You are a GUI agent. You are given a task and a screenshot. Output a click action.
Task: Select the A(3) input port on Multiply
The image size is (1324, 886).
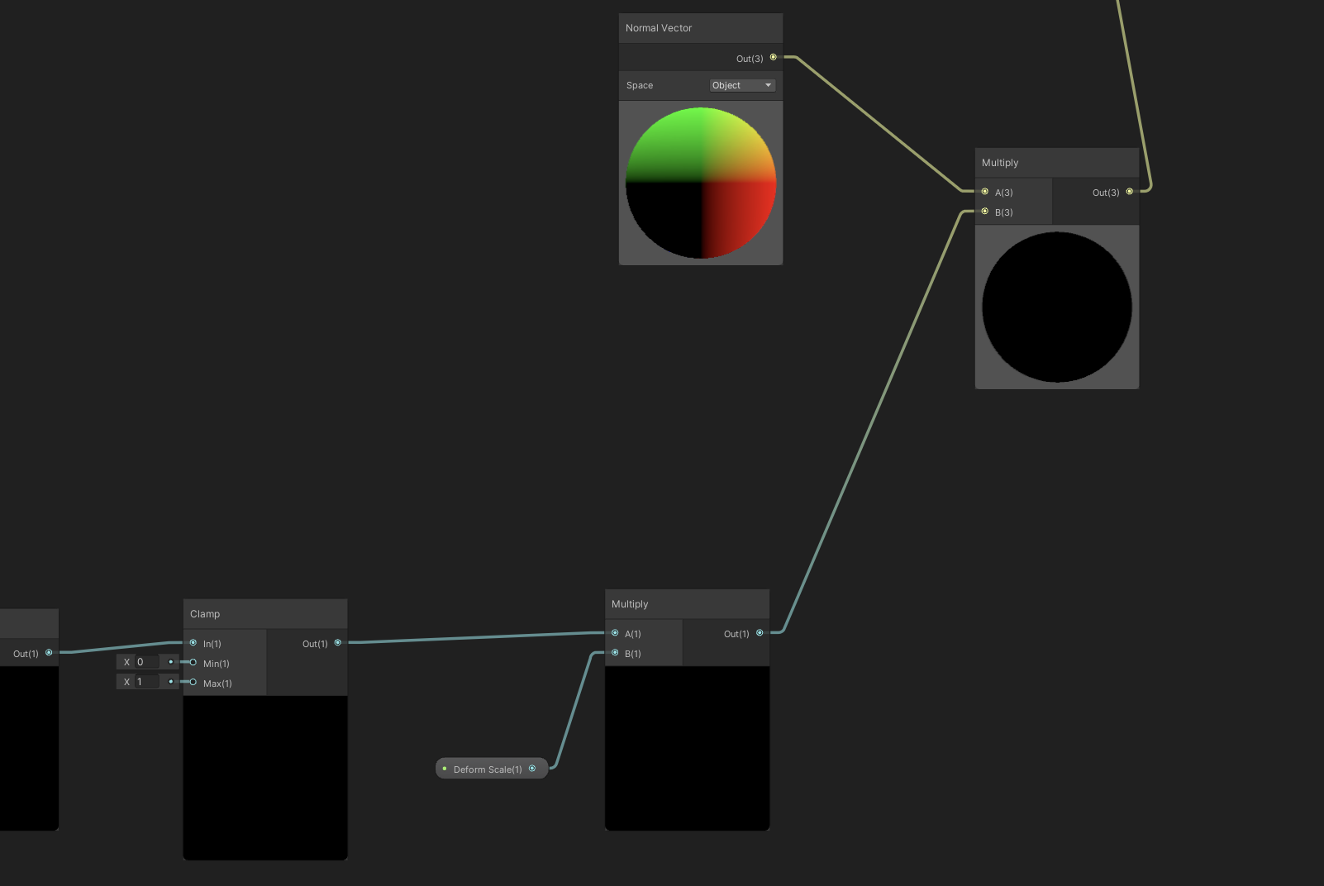985,191
